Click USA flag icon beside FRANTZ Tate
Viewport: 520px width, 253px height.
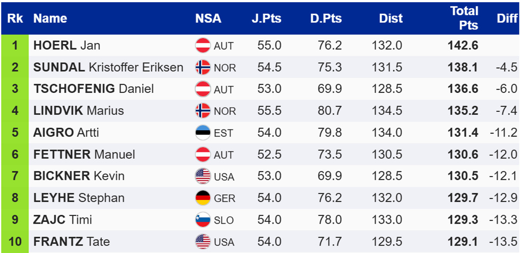tap(203, 241)
